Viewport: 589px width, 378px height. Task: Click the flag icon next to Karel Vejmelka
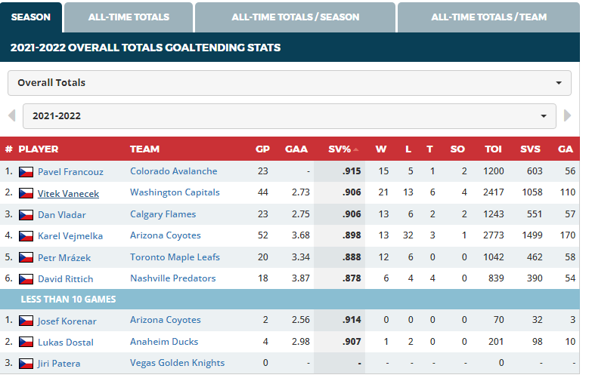point(26,236)
